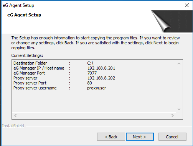Image resolution: width=193 pixels, height=146 pixels.
Task: Click the InstallShield label
Action: (13, 126)
